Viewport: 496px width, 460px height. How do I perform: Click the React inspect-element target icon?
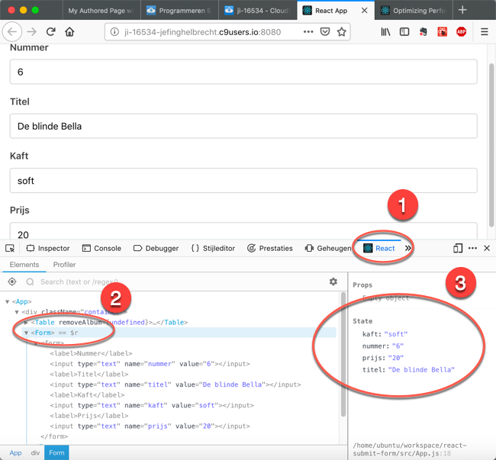(12, 281)
